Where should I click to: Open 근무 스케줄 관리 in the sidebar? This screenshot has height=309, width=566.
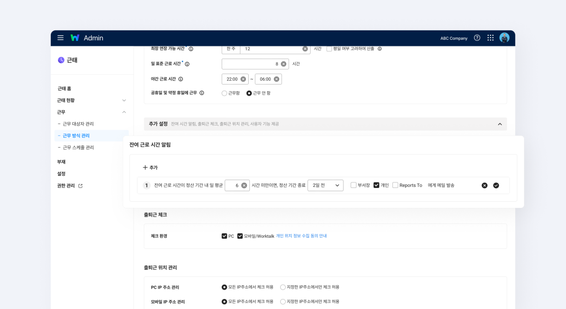(78, 147)
